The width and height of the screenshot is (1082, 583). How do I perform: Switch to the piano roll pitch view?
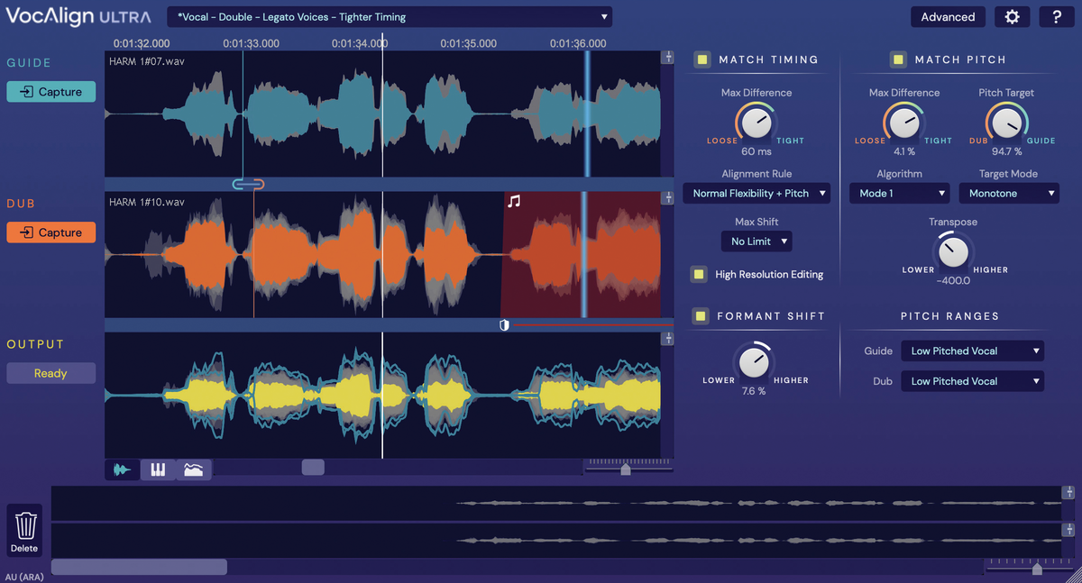tap(158, 468)
